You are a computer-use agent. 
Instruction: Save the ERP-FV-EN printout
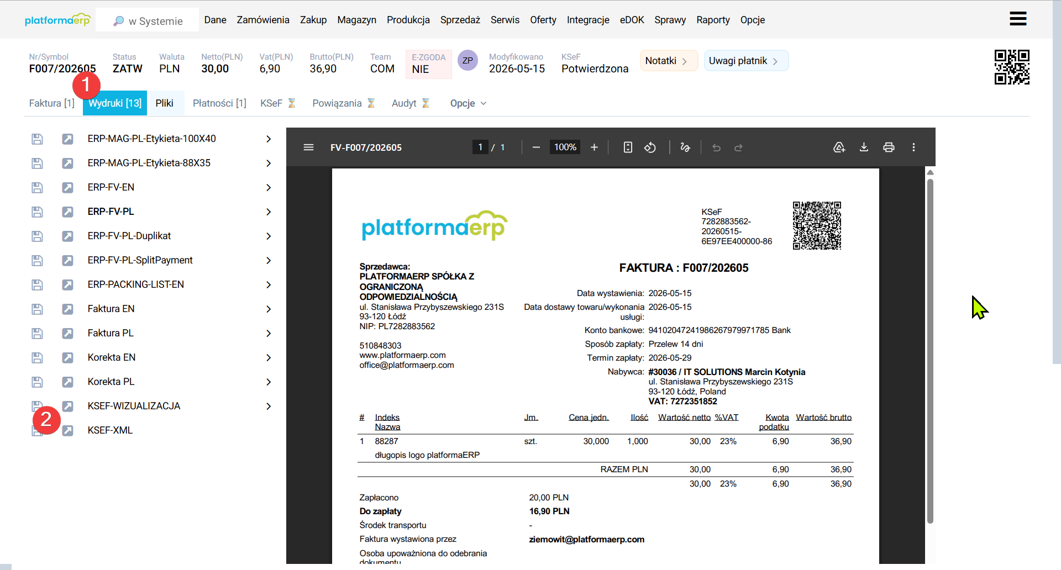pos(37,188)
